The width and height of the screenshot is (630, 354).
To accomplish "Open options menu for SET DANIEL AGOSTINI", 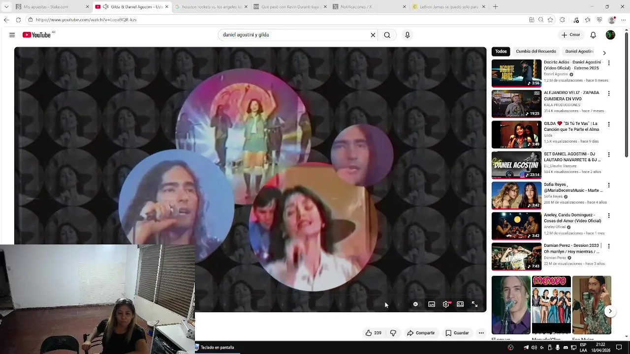I will (x=609, y=154).
